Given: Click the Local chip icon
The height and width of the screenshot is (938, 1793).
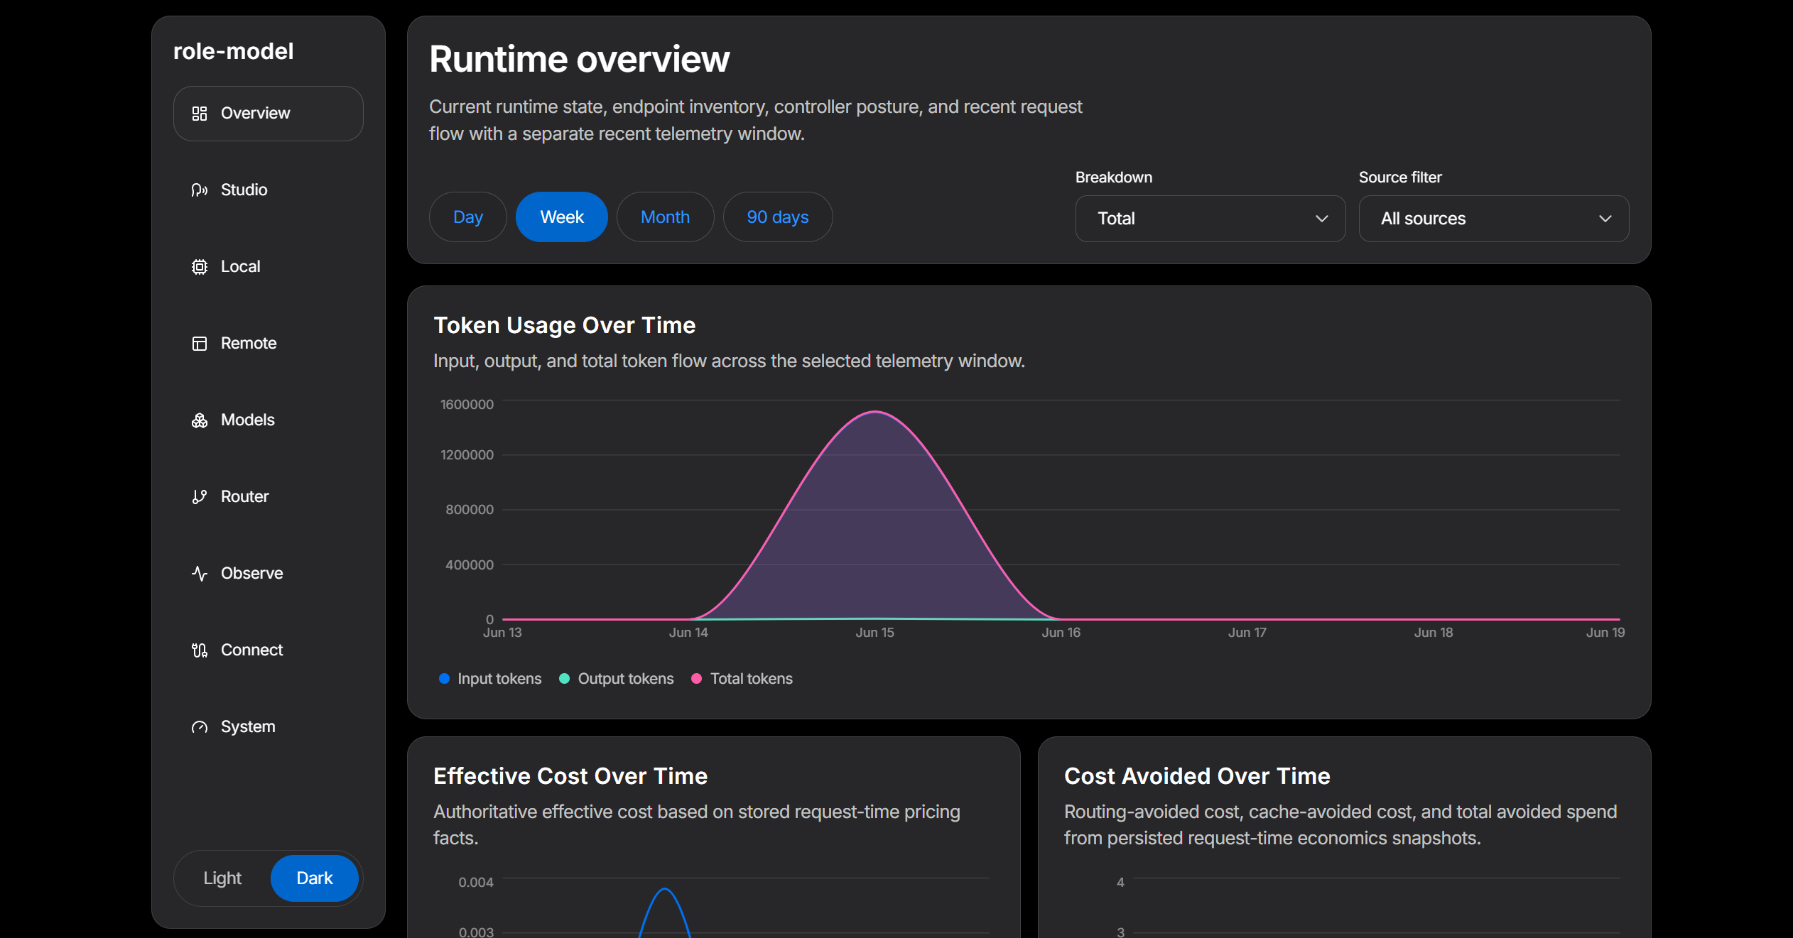Looking at the screenshot, I should (200, 267).
